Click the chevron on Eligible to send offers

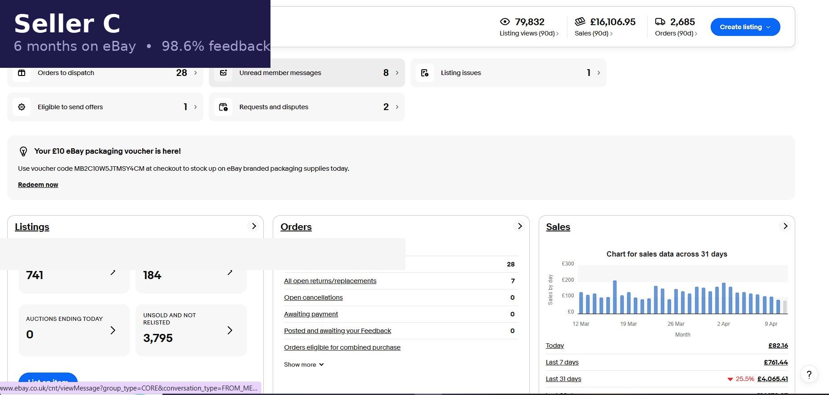pos(195,107)
